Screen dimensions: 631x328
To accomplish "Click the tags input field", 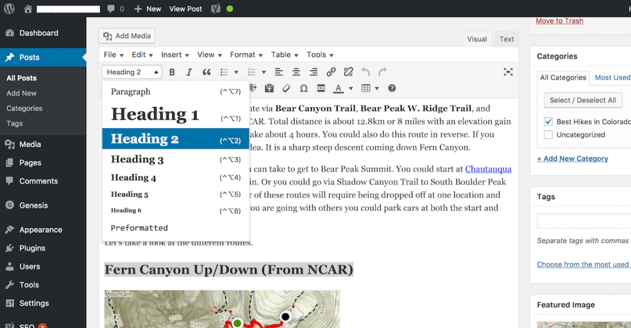I will coord(584,221).
